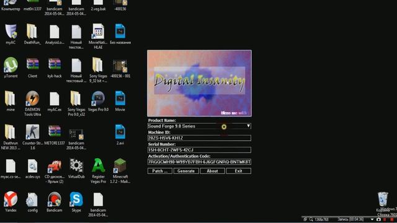397x223 pixels.
Task: Open the MovieNati... HLAE shortcut
Action: pos(98,32)
